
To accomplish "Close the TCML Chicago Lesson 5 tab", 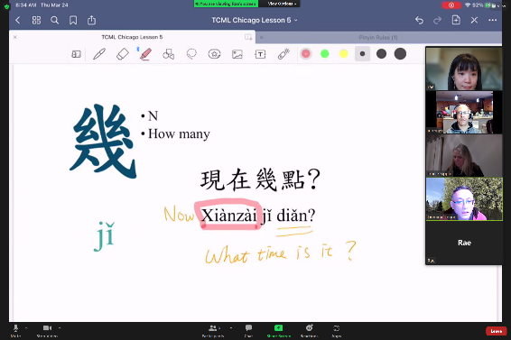I will coord(15,37).
